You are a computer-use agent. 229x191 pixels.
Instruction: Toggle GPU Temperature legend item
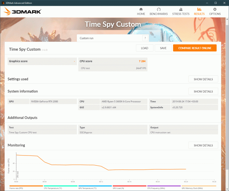tap(95, 187)
